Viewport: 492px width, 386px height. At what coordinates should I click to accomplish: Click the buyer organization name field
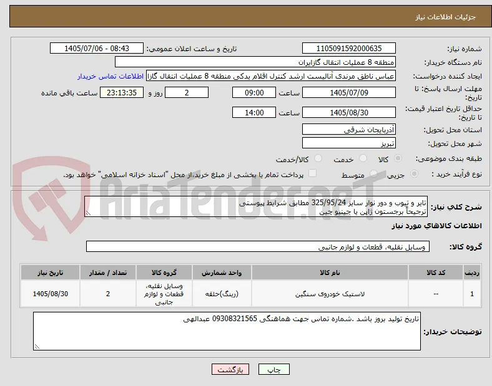(255, 62)
